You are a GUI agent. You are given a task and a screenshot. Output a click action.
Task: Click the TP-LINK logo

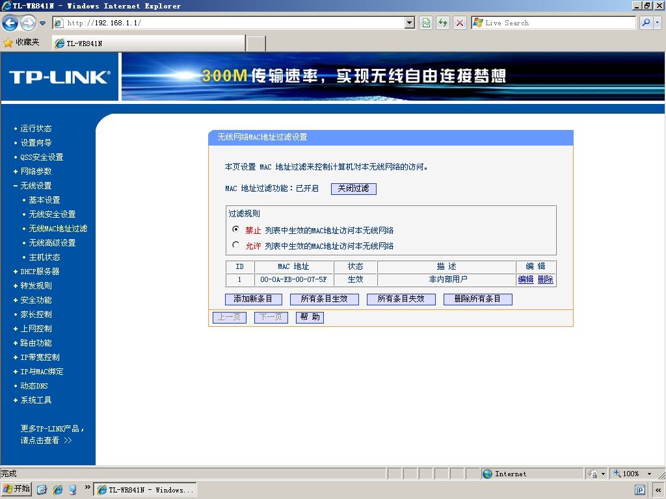pos(59,77)
